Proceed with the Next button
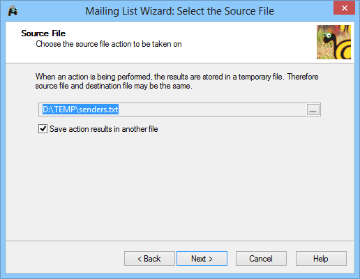Screen dimensions: 360x279 202,258
